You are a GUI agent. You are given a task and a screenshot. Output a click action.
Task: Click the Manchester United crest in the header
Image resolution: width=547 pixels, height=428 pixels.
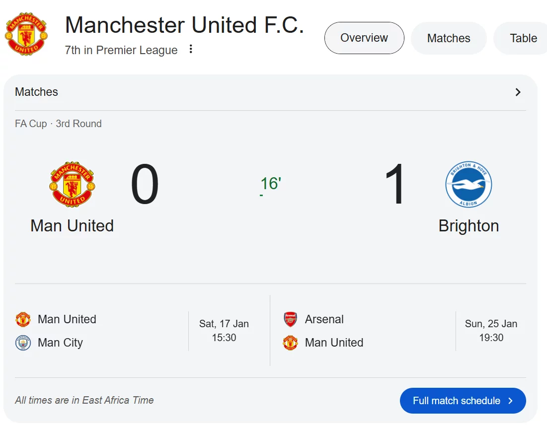coord(26,34)
